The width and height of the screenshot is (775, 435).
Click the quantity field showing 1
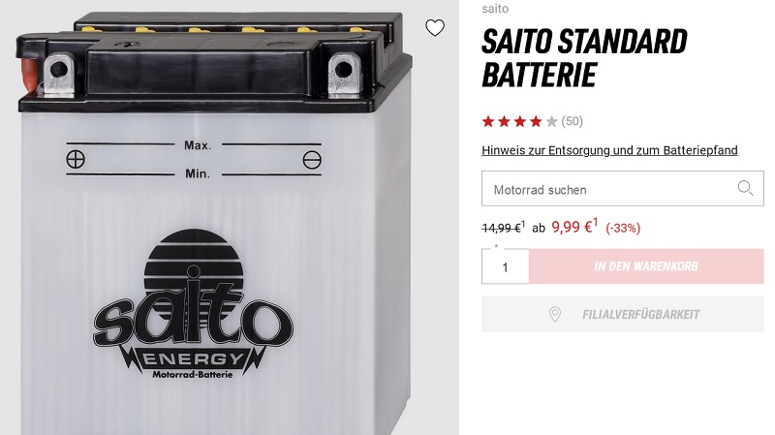[505, 267]
